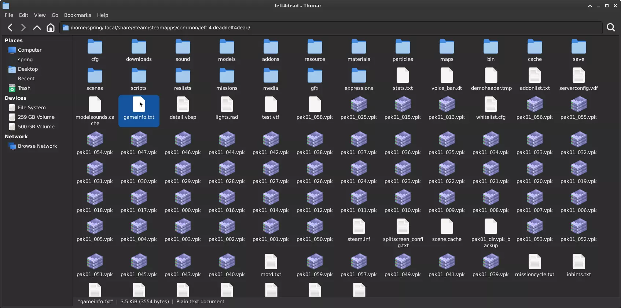The height and width of the screenshot is (308, 621).
Task: Click the voice_ban.dt file name label
Action: (447, 88)
